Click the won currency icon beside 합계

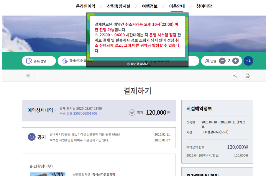coord(132,113)
